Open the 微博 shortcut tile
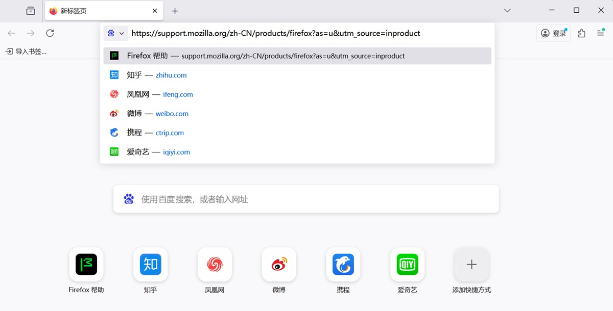Image resolution: width=613 pixels, height=311 pixels. tap(279, 265)
